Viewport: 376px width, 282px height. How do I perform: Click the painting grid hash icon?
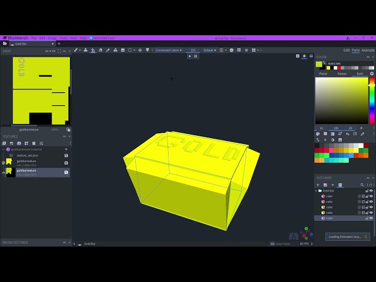click(x=246, y=50)
